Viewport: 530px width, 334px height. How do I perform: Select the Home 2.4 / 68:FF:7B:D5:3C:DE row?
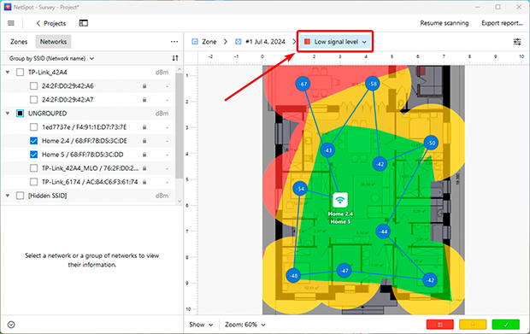pyautogui.click(x=89, y=141)
